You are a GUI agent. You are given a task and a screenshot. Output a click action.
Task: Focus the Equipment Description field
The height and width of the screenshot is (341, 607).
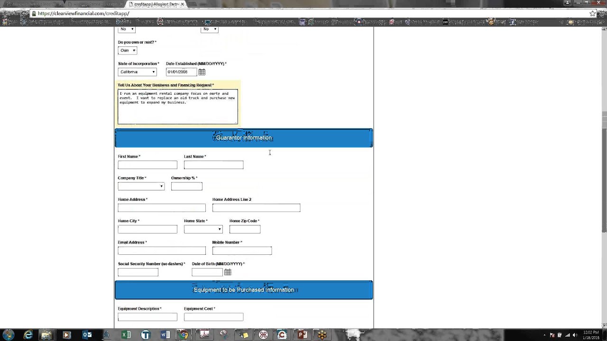pos(147,317)
